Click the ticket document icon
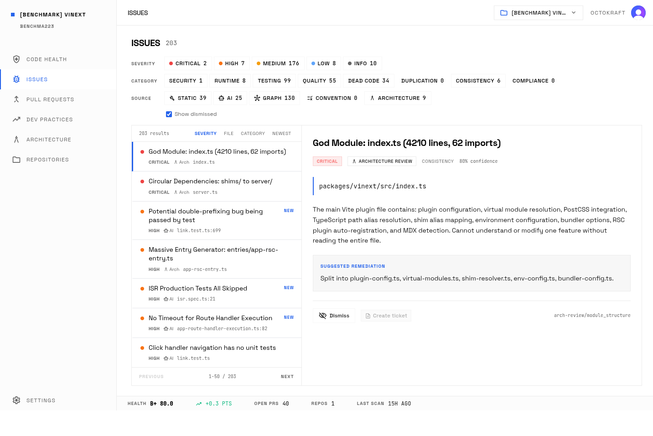This screenshot has height=436, width=653. [368, 316]
